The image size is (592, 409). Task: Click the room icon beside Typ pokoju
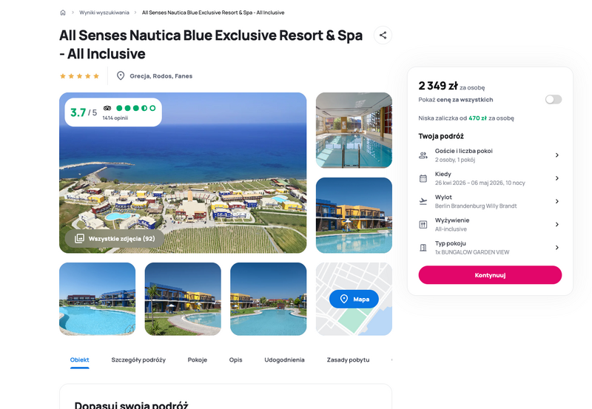click(x=423, y=248)
